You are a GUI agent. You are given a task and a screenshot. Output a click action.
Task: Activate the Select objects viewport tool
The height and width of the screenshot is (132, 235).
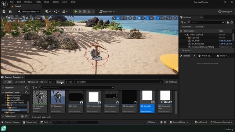coord(114,18)
